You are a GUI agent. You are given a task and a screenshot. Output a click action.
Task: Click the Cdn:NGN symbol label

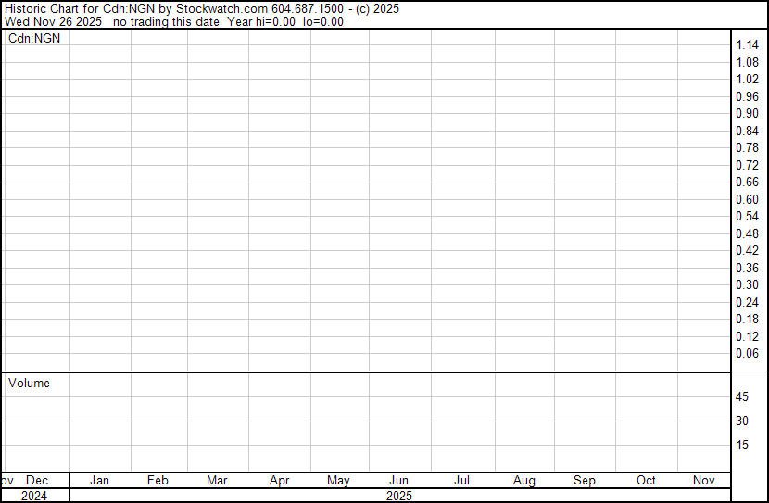tap(34, 38)
